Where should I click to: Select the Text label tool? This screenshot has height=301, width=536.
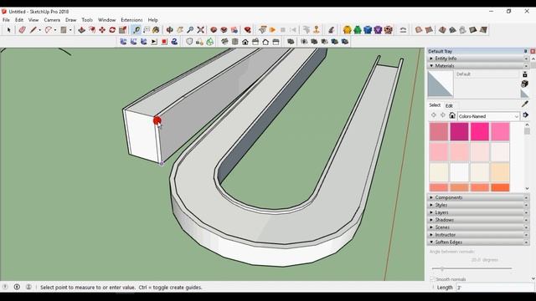(x=147, y=30)
